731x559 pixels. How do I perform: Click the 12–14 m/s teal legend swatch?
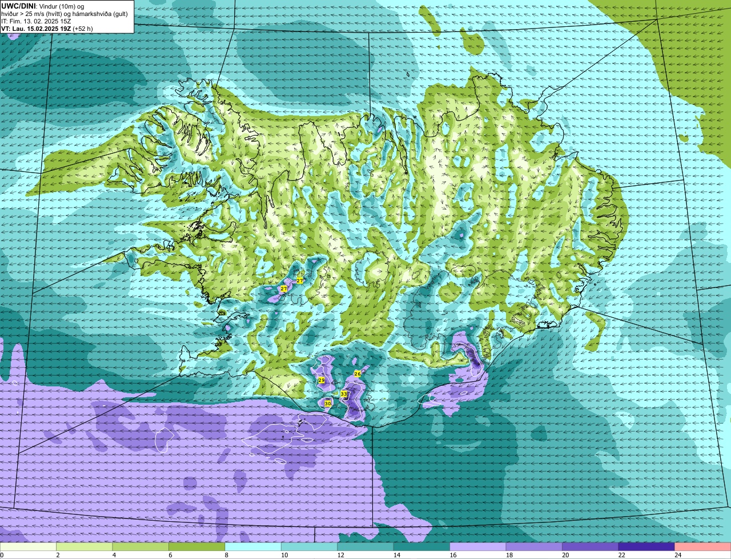pos(365,546)
